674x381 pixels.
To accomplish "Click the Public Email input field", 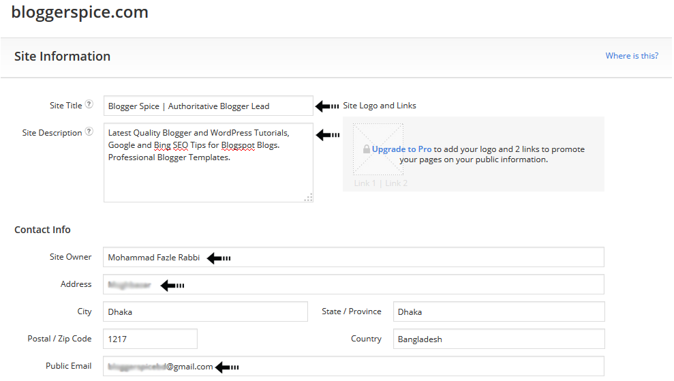I will point(353,367).
